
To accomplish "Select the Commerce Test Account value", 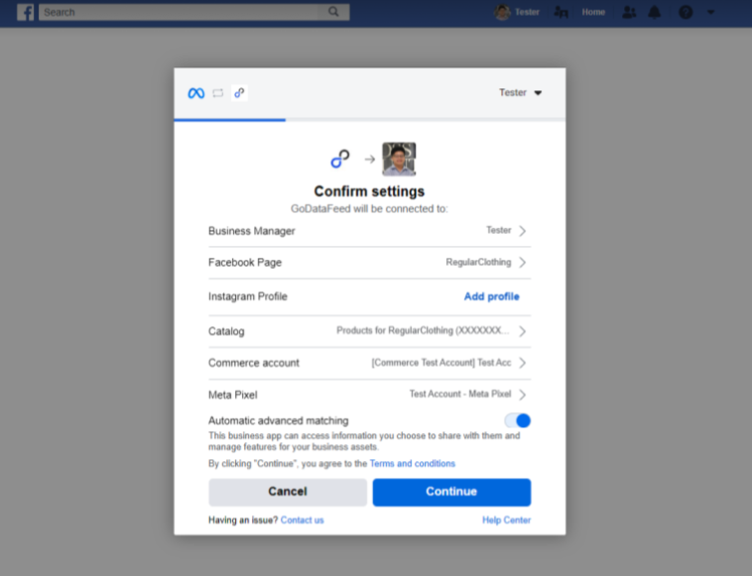I will pos(441,363).
